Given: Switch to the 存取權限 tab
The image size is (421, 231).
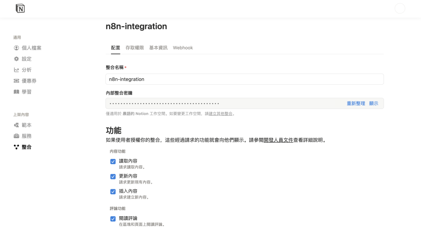Looking at the screenshot, I should (x=134, y=48).
